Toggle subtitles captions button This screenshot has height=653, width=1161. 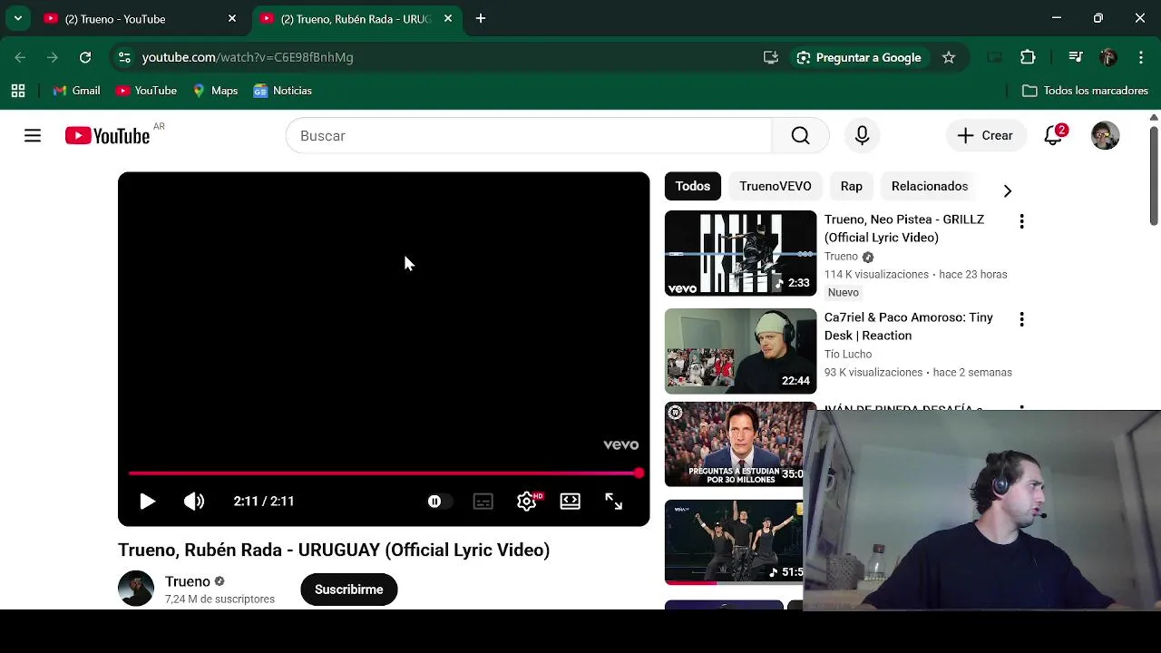coord(483,502)
